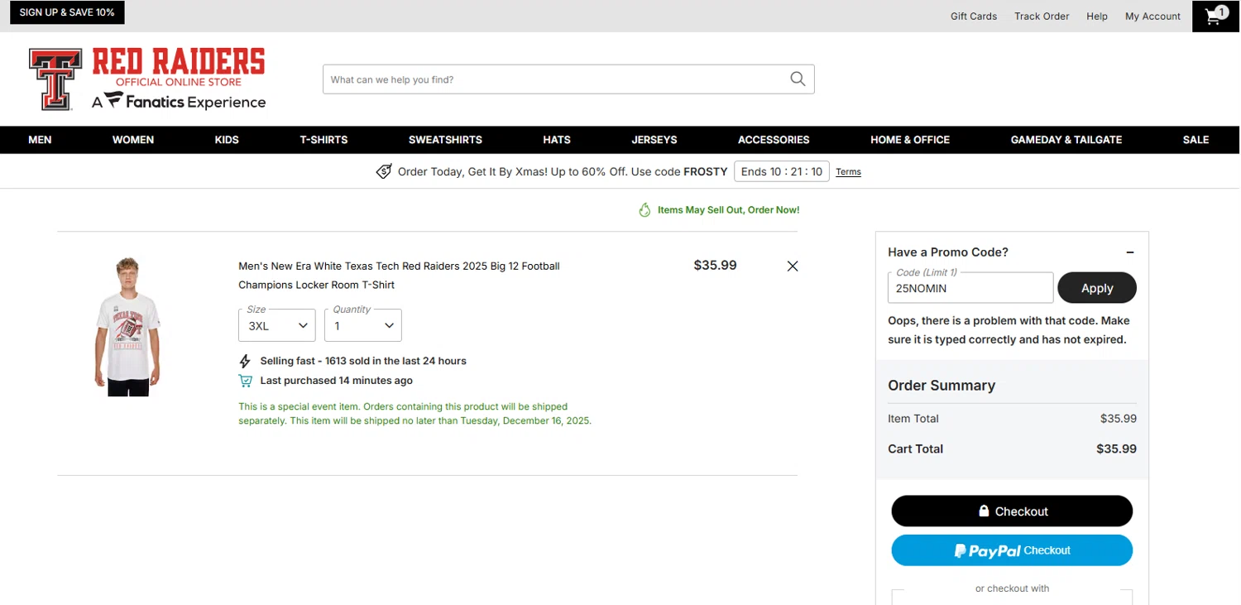Click the green cart last purchased icon
The image size is (1241, 605).
point(245,381)
